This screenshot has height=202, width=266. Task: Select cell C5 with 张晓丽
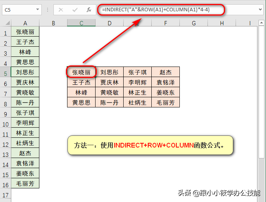coord(81,72)
